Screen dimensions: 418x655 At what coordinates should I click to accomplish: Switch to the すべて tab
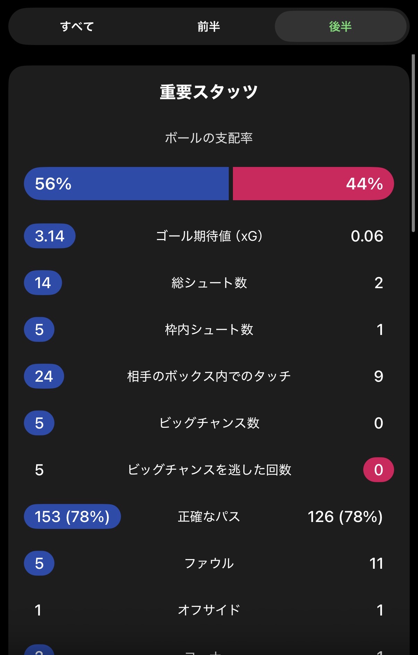point(77,27)
